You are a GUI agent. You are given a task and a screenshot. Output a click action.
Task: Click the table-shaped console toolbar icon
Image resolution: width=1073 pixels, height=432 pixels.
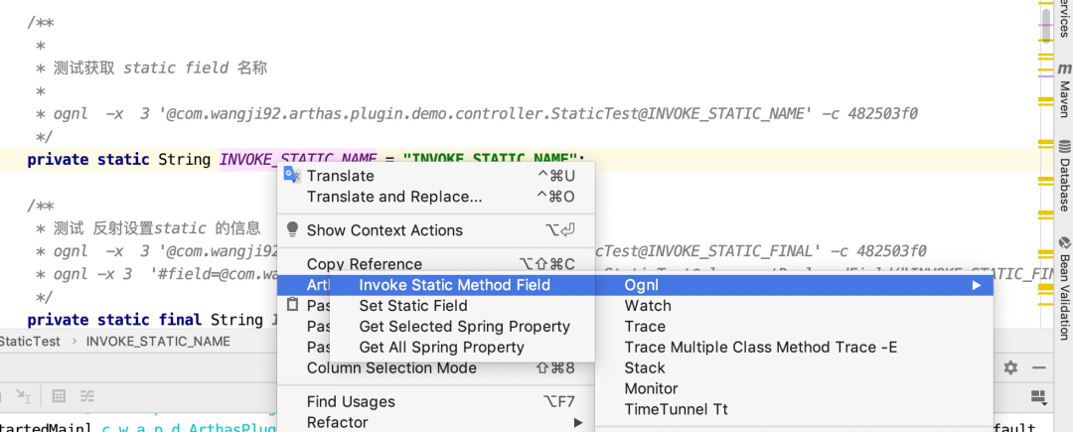[x=59, y=396]
